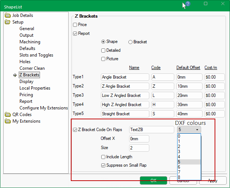The width and height of the screenshot is (230, 188).
Task: Click the My Extensions folder icon
Action: (8, 121)
